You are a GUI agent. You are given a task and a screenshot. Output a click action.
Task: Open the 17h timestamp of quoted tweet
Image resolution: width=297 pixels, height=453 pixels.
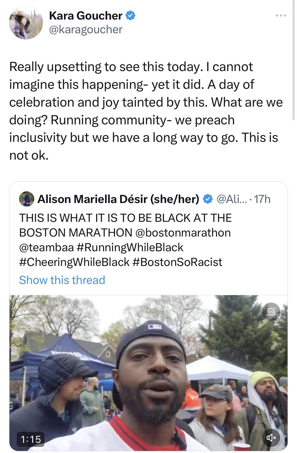[x=262, y=199]
